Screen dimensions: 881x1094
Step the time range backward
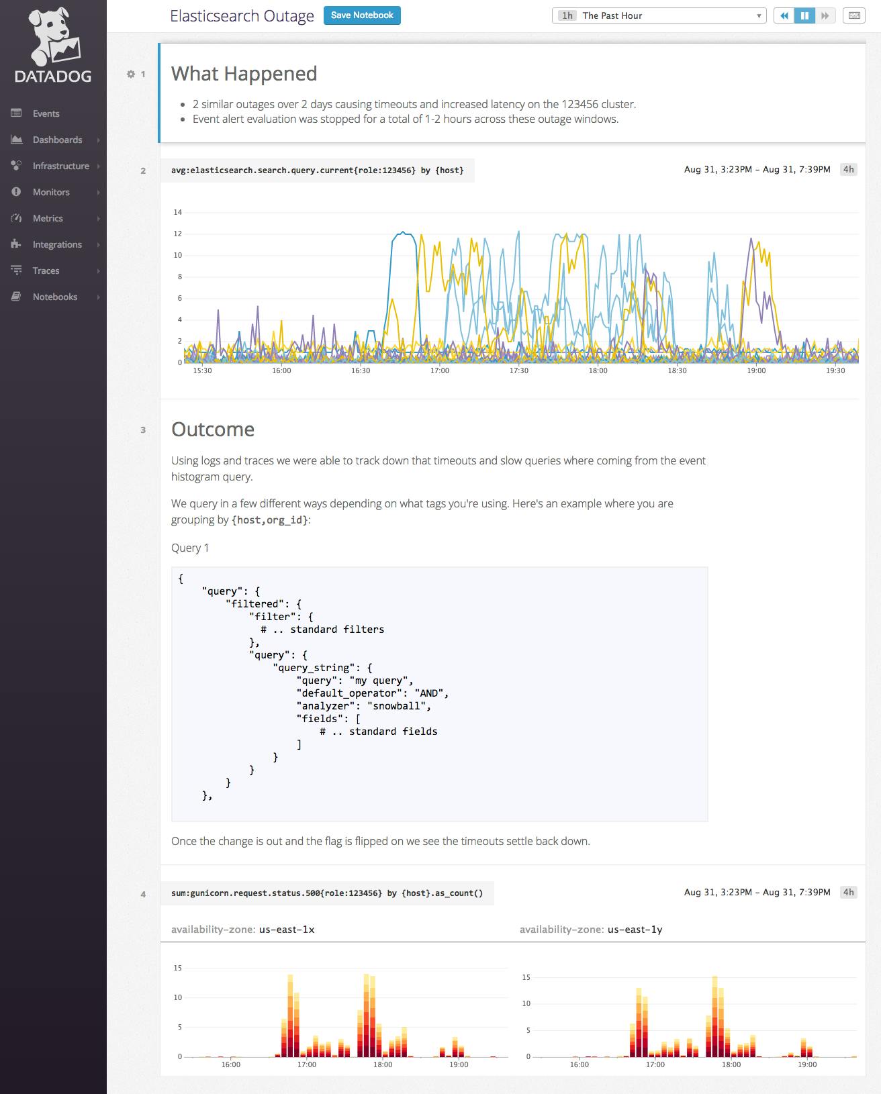click(x=784, y=15)
